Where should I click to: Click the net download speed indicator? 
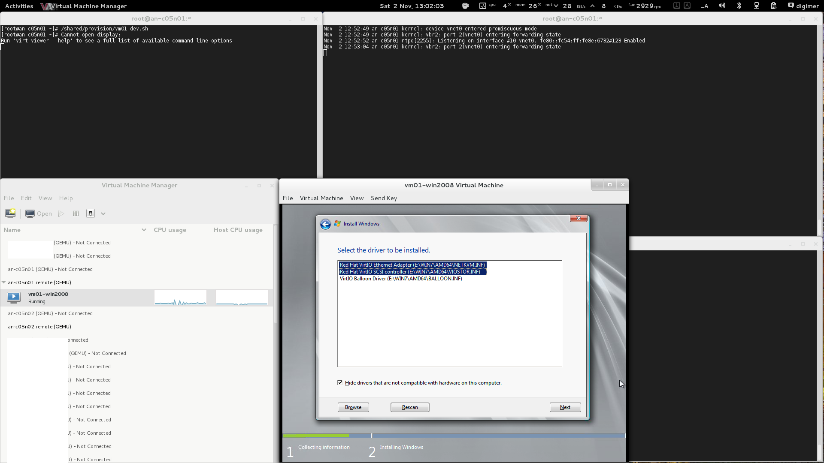(565, 6)
